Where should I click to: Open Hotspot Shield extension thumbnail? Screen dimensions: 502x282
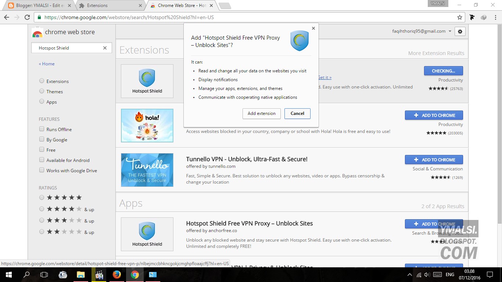pyautogui.click(x=147, y=81)
